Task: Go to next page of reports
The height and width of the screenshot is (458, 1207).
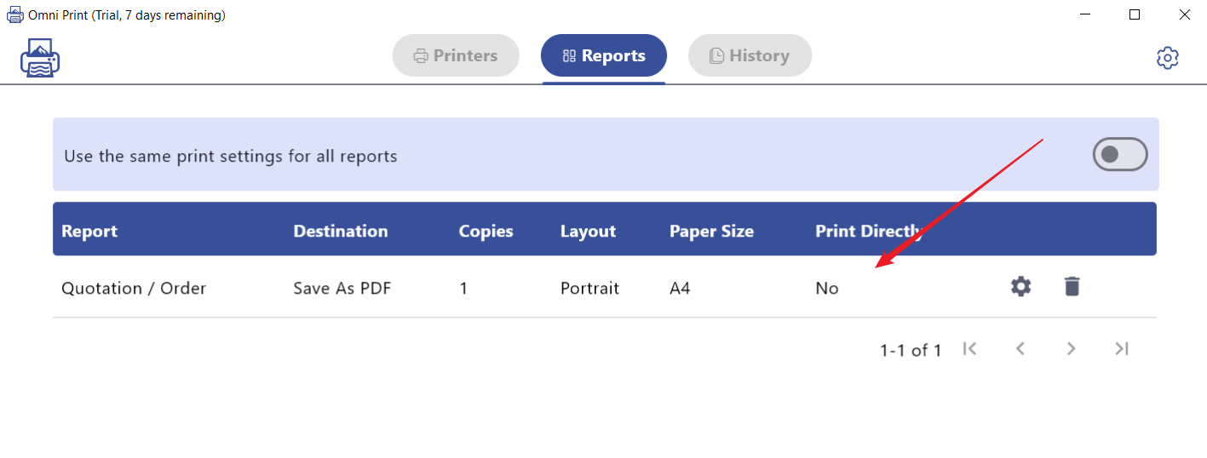Action: coord(1071,348)
